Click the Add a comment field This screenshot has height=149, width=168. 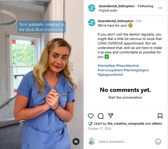point(125,142)
